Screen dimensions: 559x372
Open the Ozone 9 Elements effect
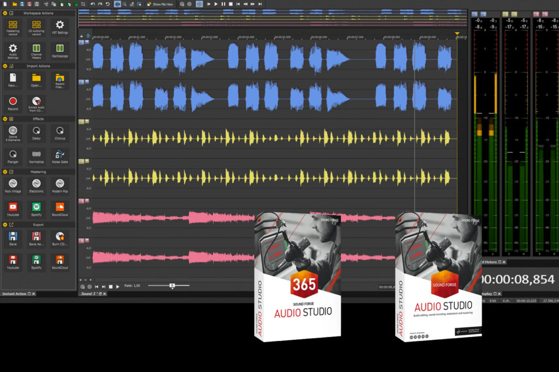click(x=13, y=133)
